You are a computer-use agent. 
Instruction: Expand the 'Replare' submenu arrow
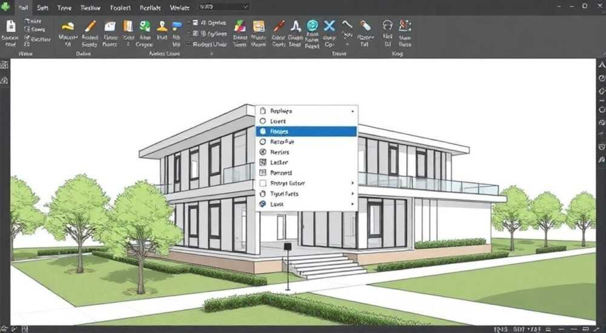(353, 111)
